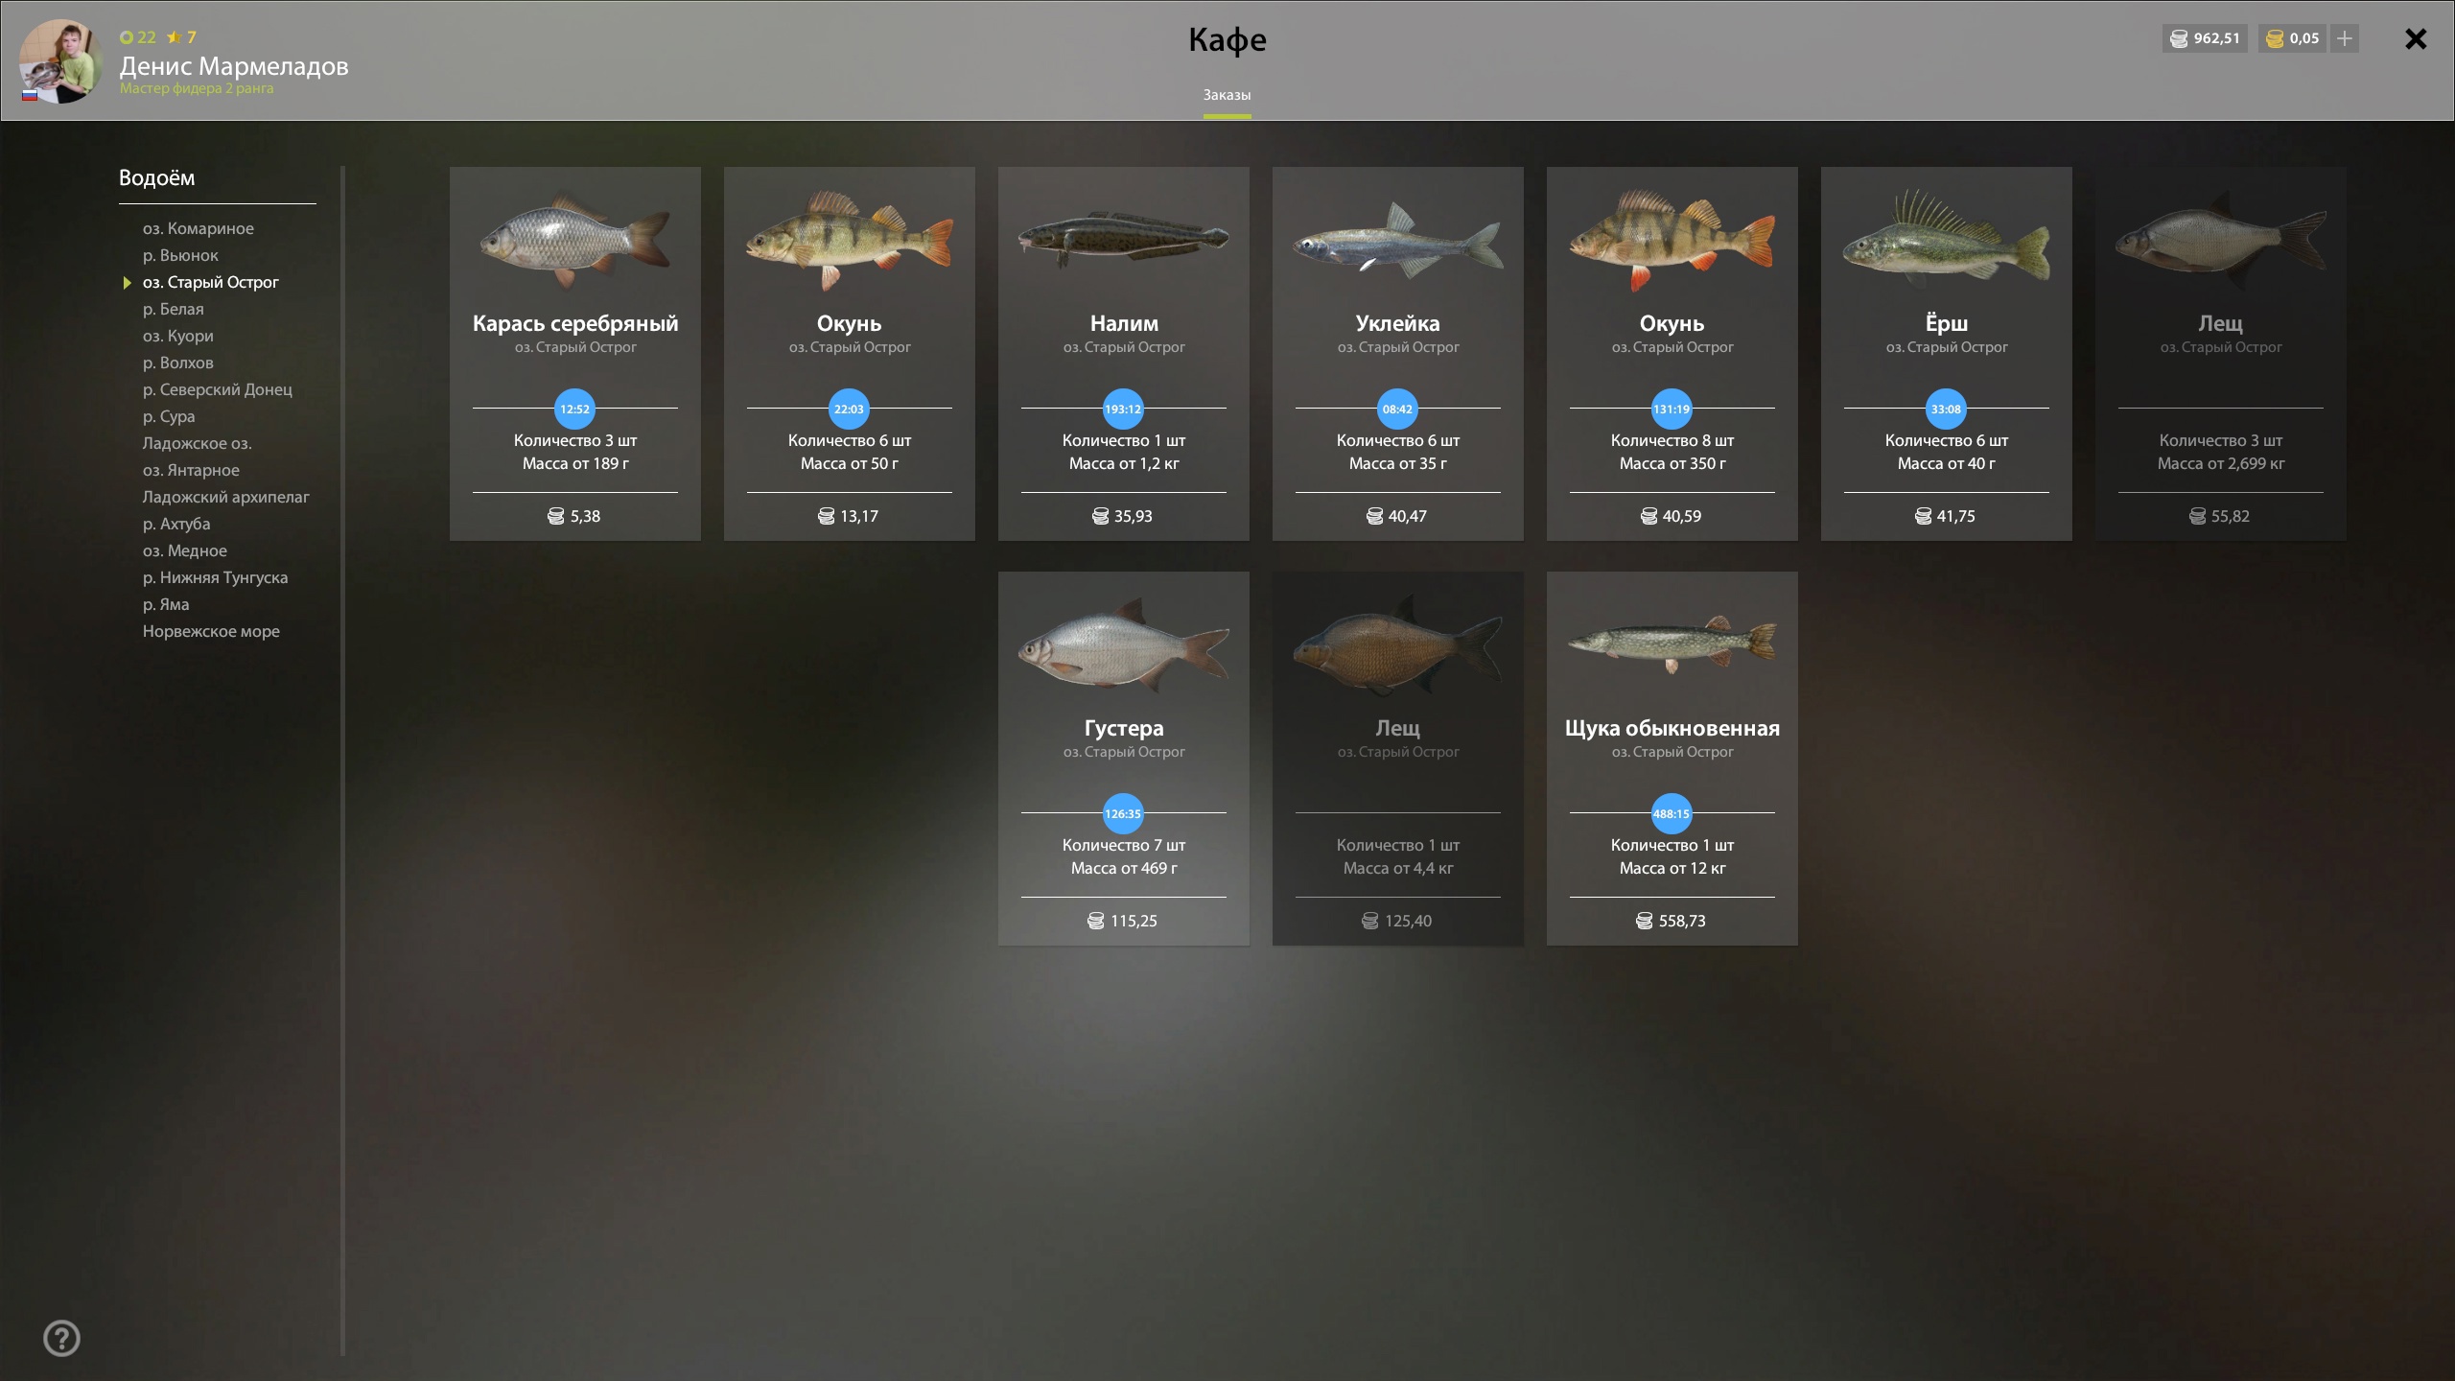Select оз. Комариное in the water list
The height and width of the screenshot is (1381, 2455).
(199, 228)
